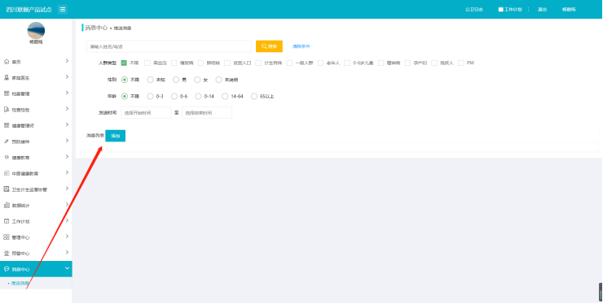Collapse the 消息中心 chevron
This screenshot has height=304, width=603.
click(x=67, y=268)
